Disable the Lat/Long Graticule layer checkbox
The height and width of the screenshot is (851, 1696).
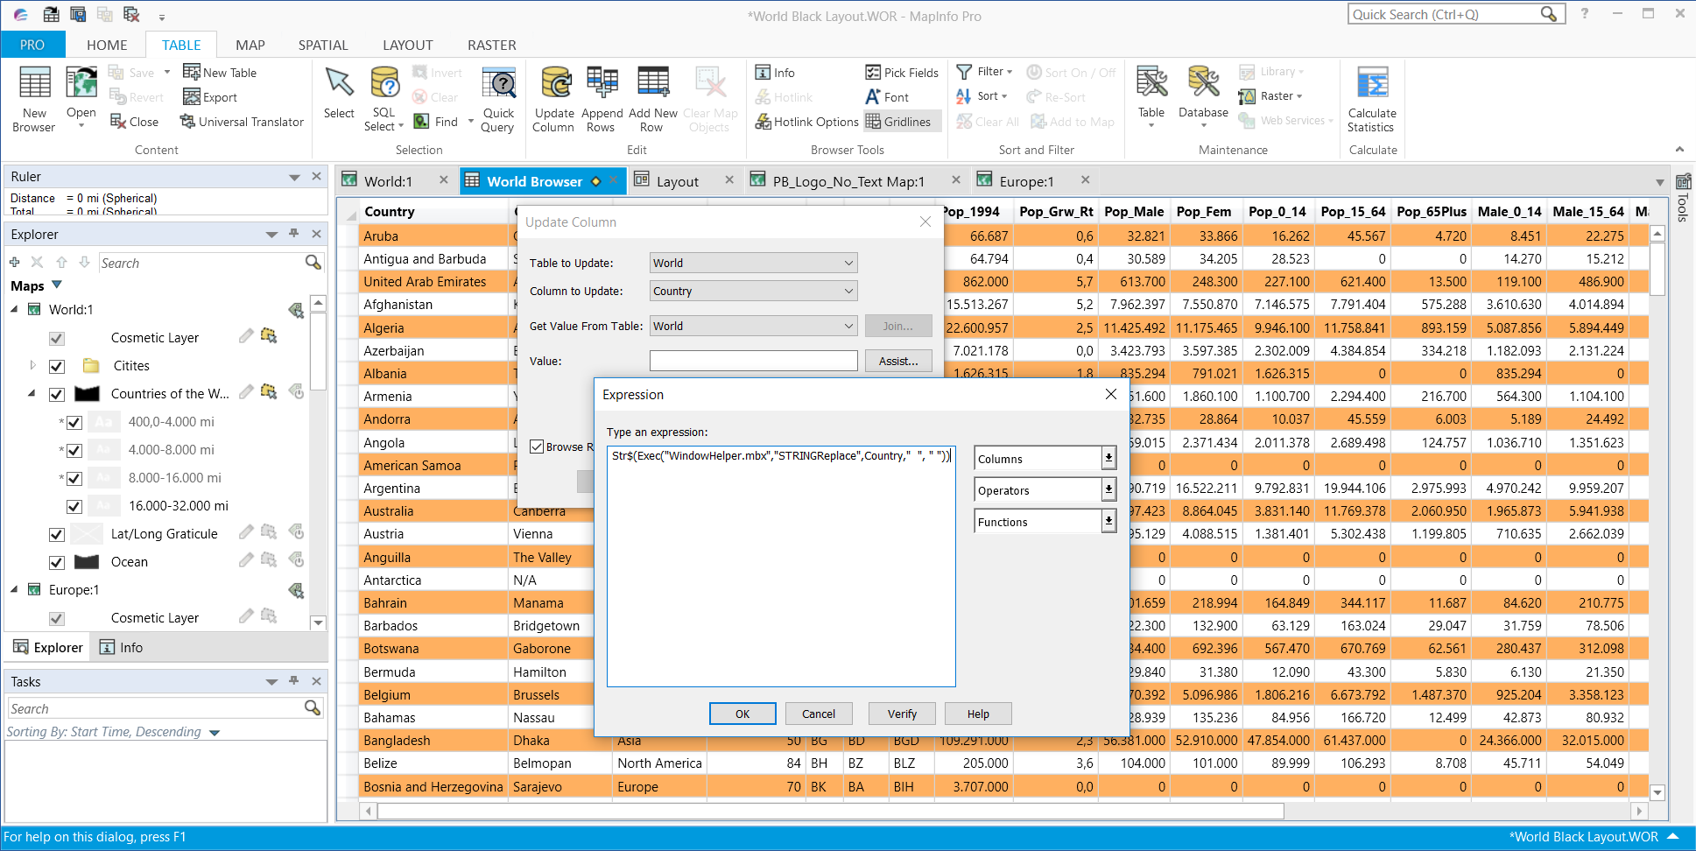click(x=57, y=534)
